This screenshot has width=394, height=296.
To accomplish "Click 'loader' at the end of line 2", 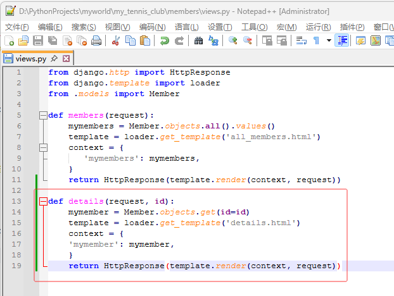I will point(205,83).
